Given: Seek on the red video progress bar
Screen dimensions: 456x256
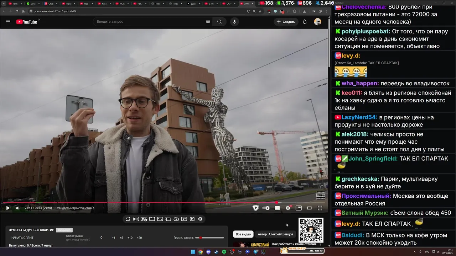Looking at the screenshot, I should click(164, 202).
